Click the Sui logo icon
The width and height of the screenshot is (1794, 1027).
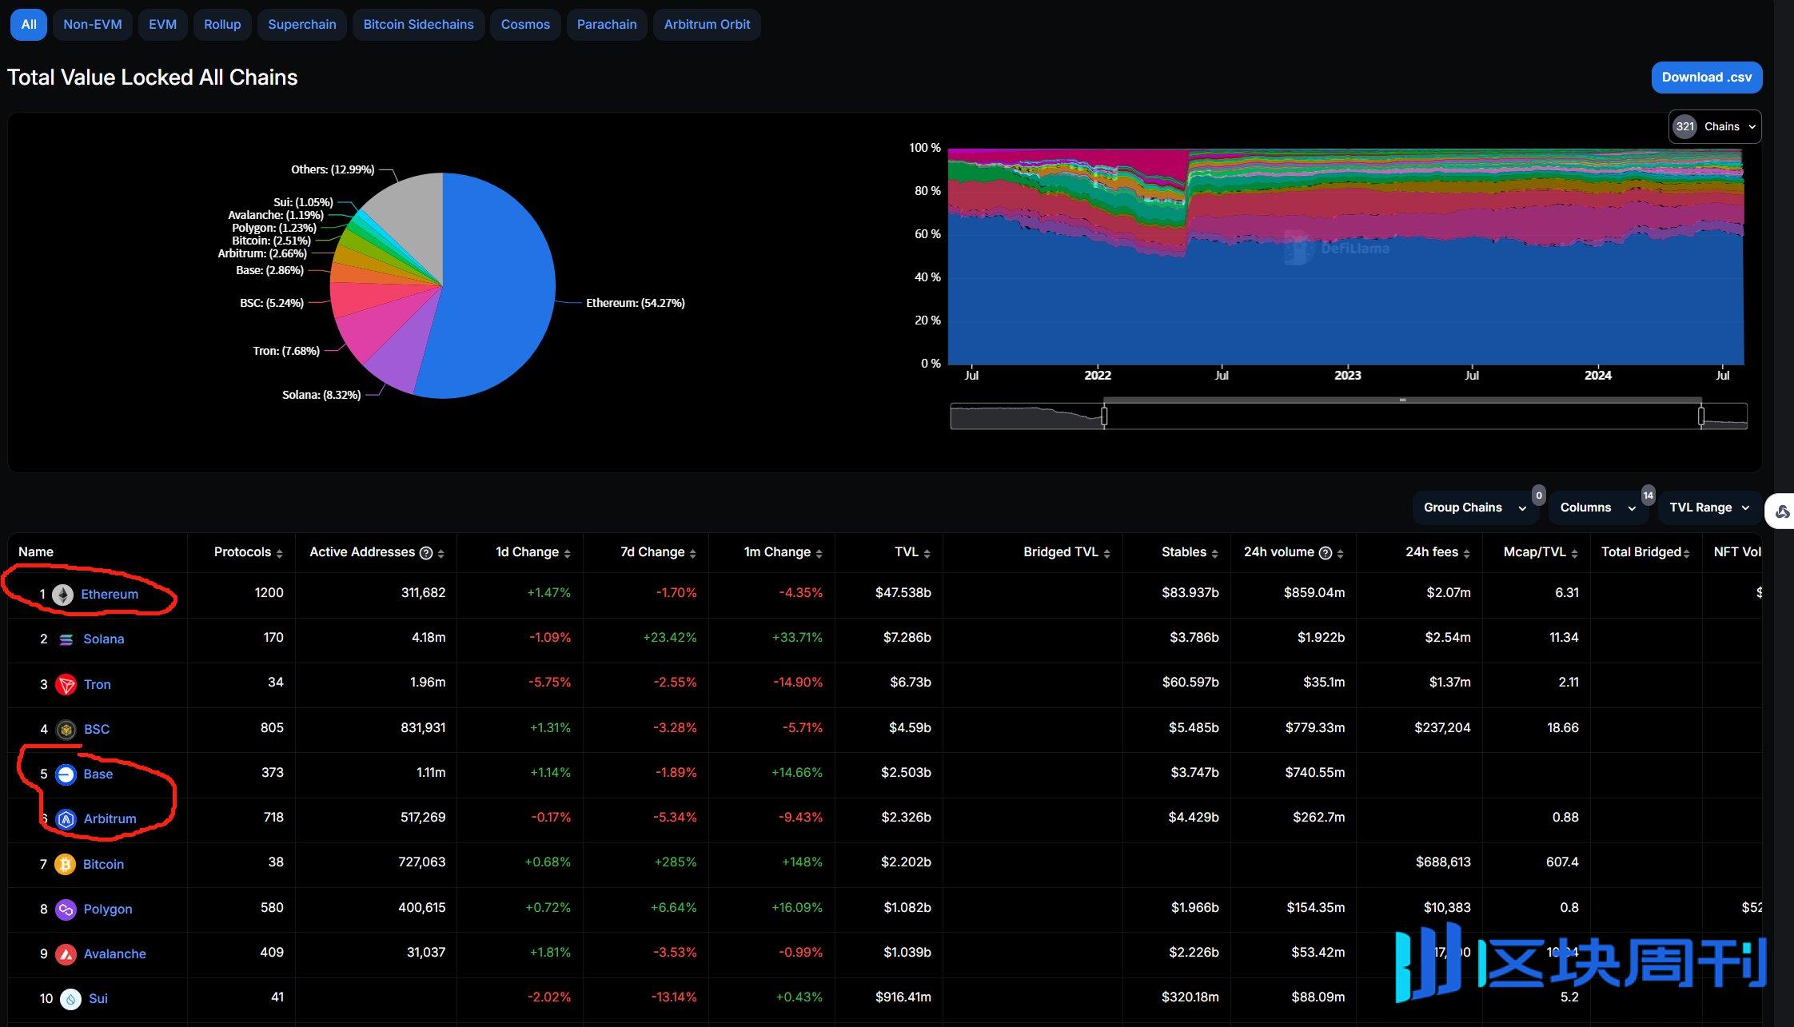point(70,999)
